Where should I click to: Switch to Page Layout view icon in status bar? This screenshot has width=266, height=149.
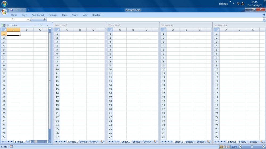[225, 147]
